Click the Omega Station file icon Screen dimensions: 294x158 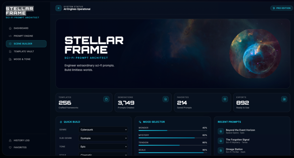click(x=221, y=150)
